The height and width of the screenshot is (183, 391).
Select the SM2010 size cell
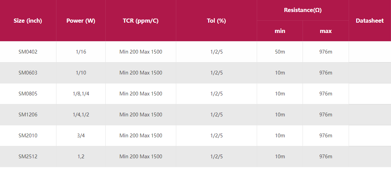[x=28, y=136]
